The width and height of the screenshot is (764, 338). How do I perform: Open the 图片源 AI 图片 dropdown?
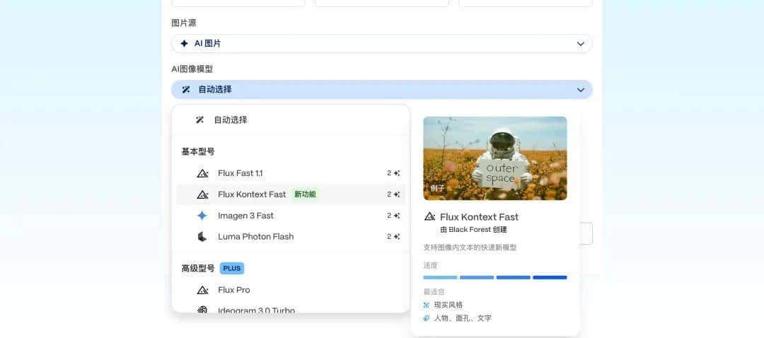pyautogui.click(x=381, y=44)
